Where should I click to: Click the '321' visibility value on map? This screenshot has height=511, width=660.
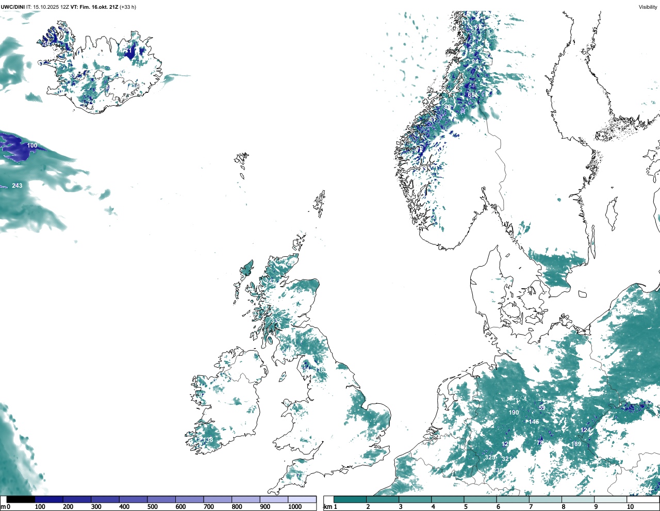[507, 459]
